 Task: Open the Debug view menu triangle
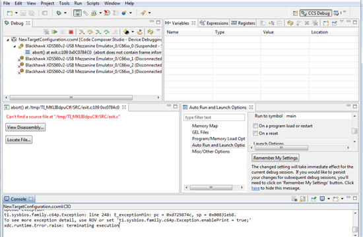click(158, 30)
